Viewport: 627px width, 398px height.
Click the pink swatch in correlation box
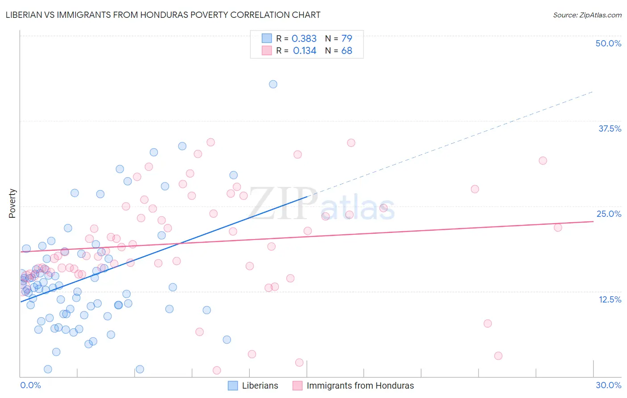click(267, 50)
